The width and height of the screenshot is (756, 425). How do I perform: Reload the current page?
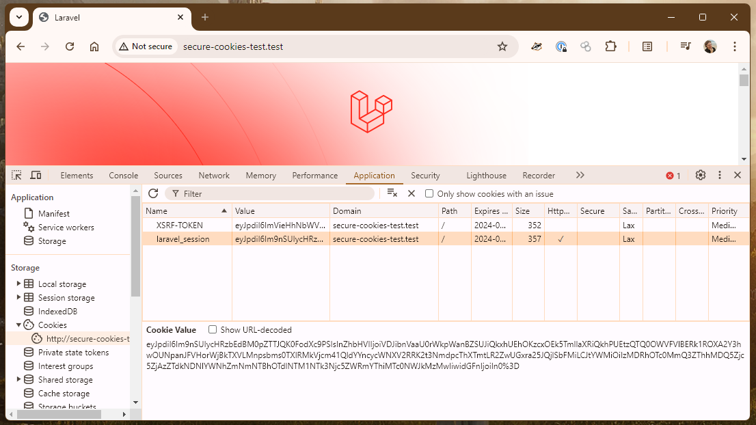[x=70, y=46]
